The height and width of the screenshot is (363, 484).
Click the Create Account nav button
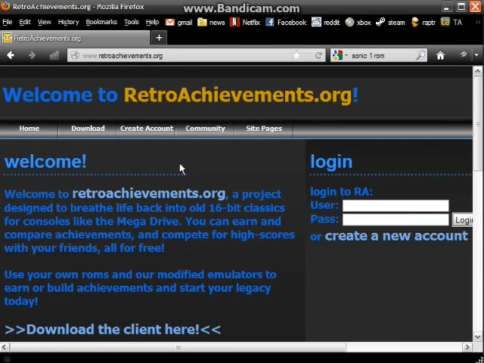[x=147, y=129]
